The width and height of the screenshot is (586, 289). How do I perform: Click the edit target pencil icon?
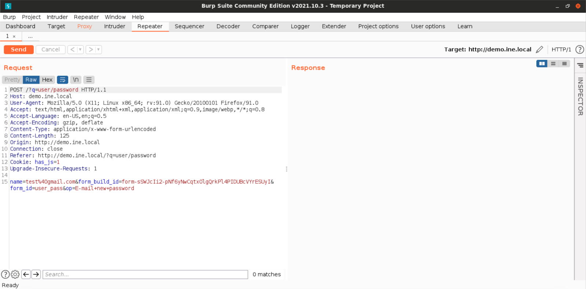point(539,49)
